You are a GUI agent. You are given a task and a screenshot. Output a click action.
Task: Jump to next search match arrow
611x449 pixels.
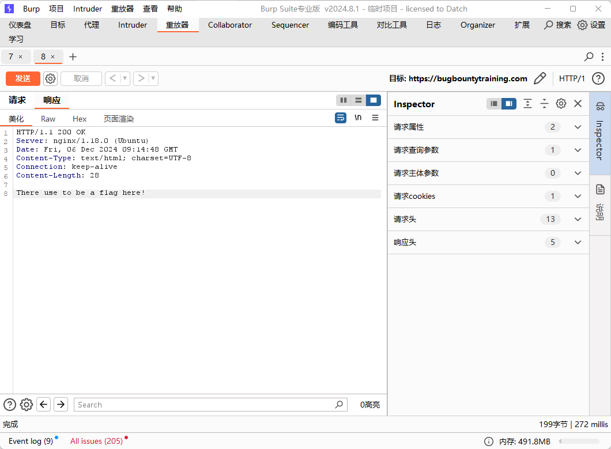point(61,405)
